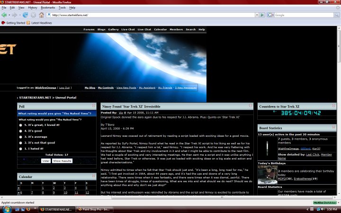Open the Tools menu
The height and width of the screenshot is (213, 341).
coord(62,8)
